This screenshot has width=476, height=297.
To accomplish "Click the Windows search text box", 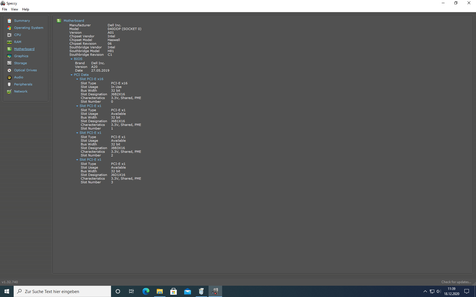I will [x=62, y=291].
